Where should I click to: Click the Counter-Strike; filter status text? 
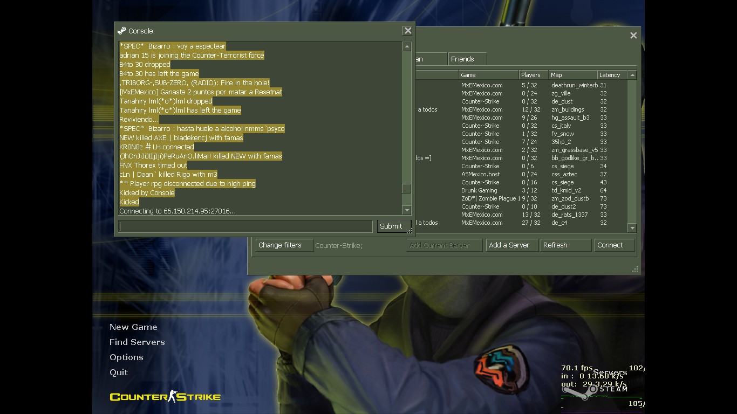(x=339, y=245)
